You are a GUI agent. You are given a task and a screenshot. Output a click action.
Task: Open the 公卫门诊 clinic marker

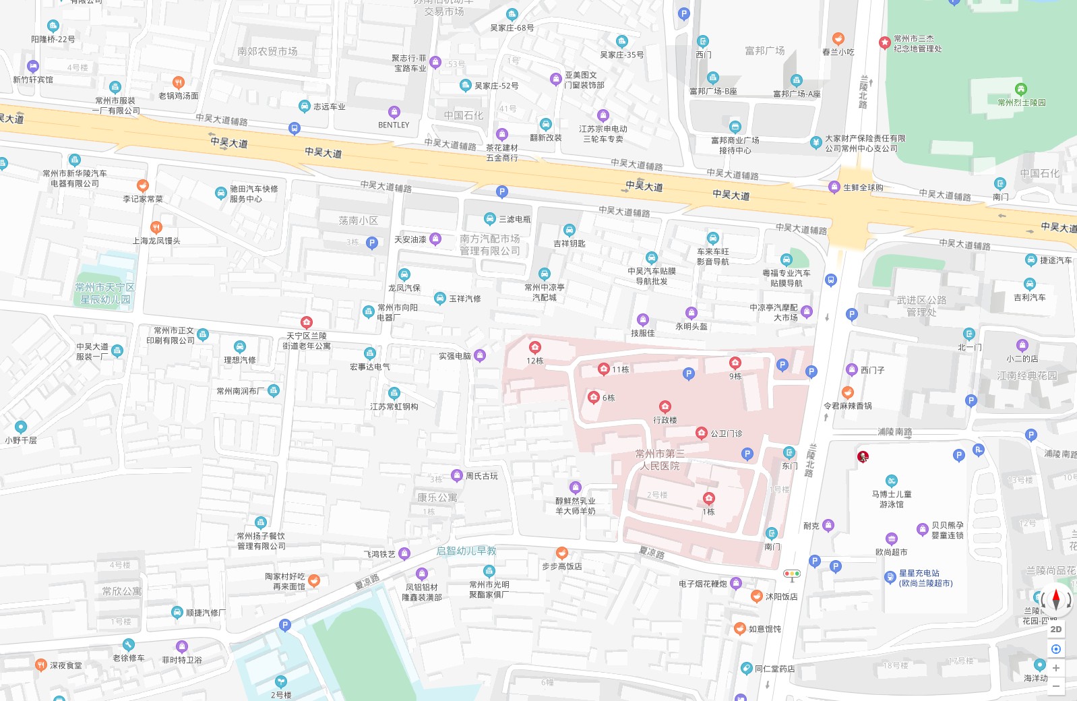point(702,433)
